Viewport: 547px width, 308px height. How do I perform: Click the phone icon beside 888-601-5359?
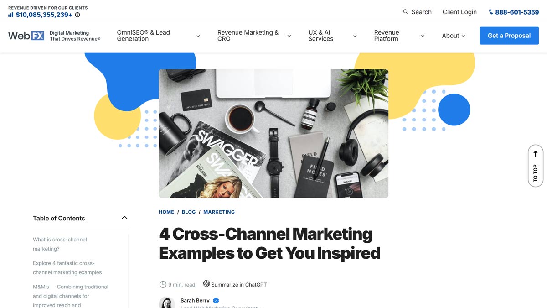point(491,12)
